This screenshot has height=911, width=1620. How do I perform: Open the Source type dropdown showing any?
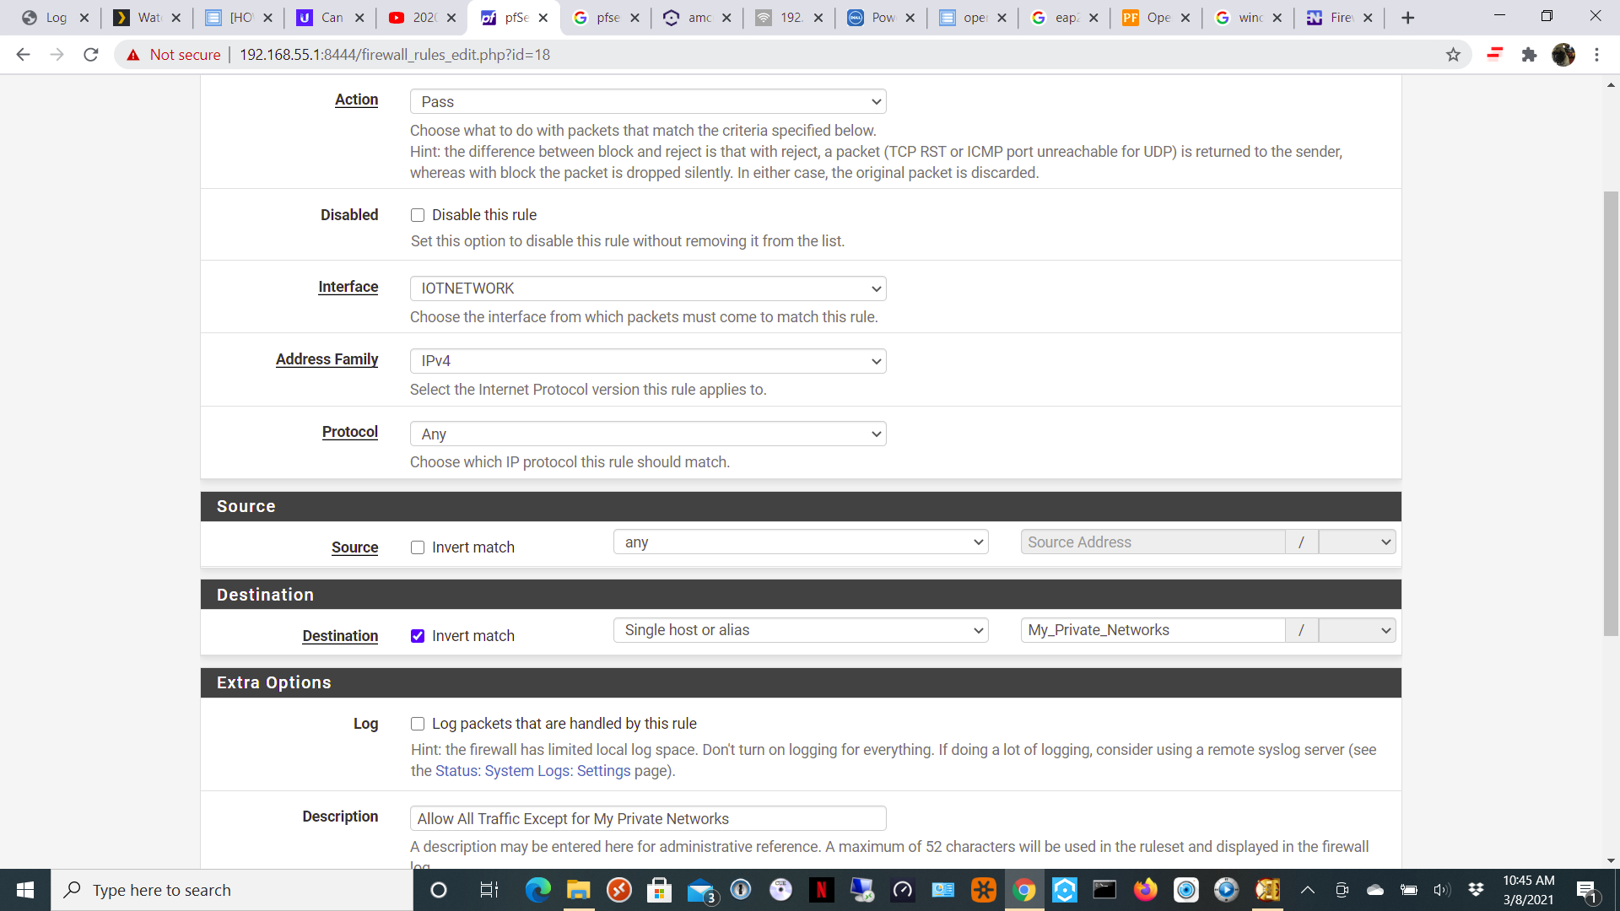(x=801, y=542)
